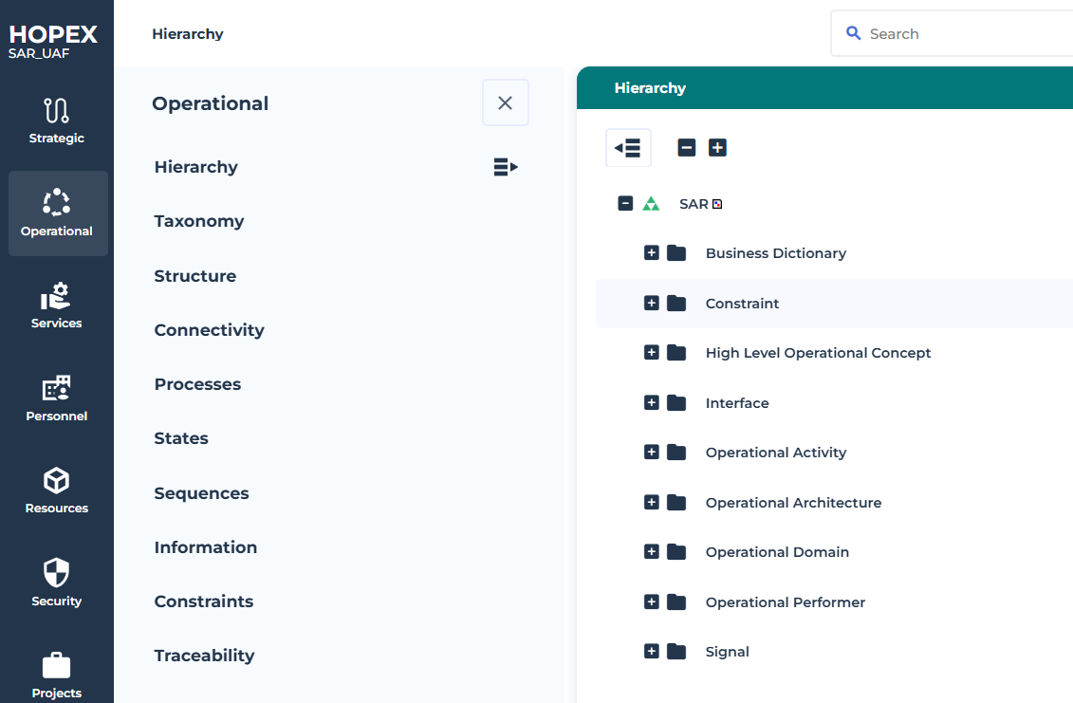Expand the Business Dictionary folder
Viewport: 1073px width, 703px height.
click(651, 253)
